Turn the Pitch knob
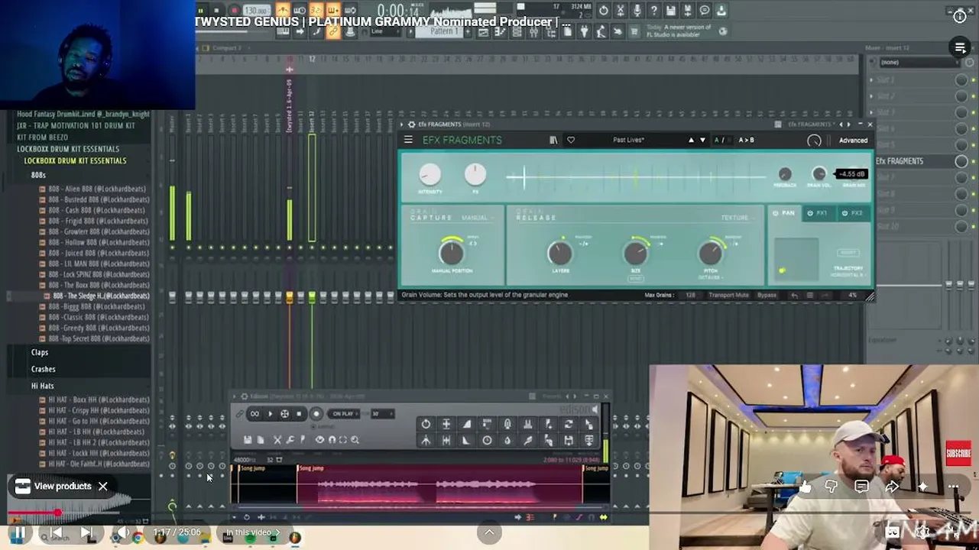 click(x=710, y=252)
